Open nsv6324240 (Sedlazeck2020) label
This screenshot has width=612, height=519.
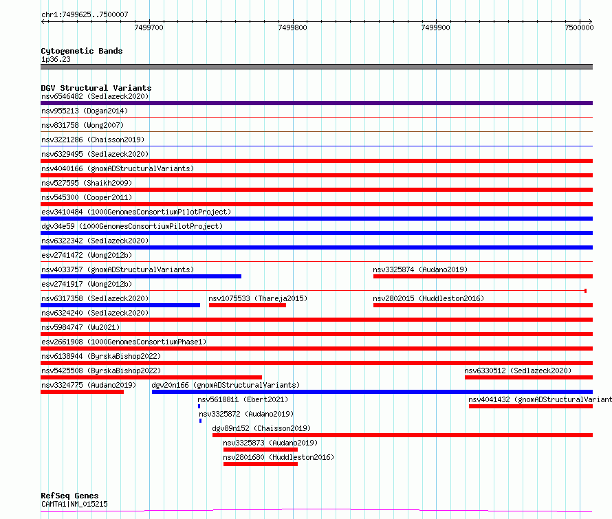(x=95, y=313)
